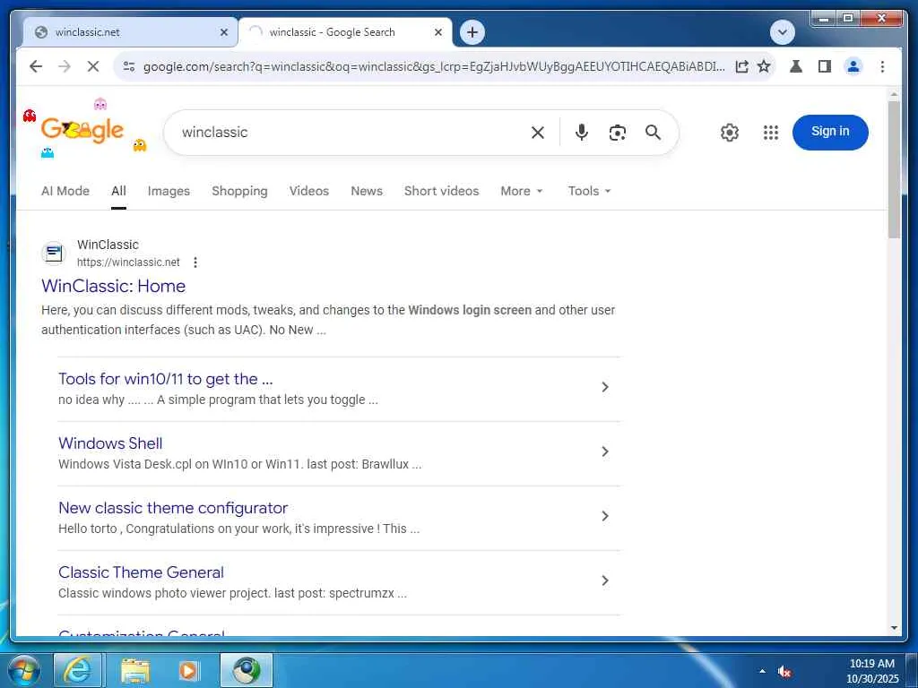The image size is (918, 688).
Task: Expand arrow beside Windows Shell
Action: coord(605,451)
